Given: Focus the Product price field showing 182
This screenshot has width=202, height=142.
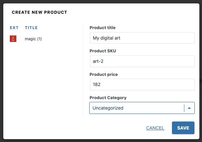Looking at the screenshot, I should click(142, 84).
